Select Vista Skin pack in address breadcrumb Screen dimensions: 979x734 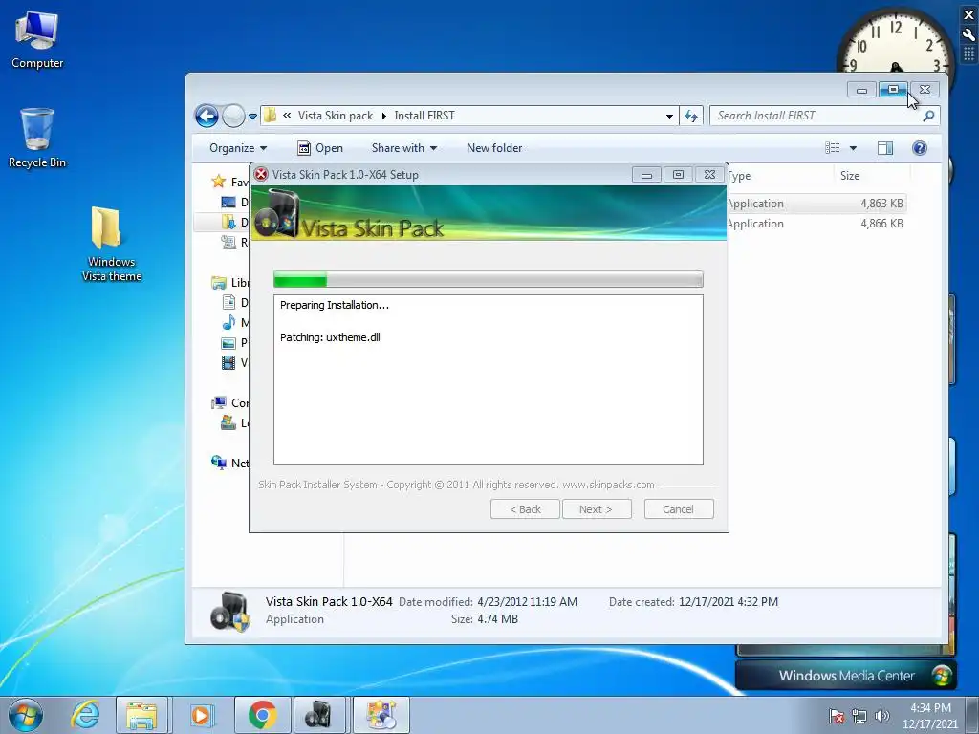335,116
